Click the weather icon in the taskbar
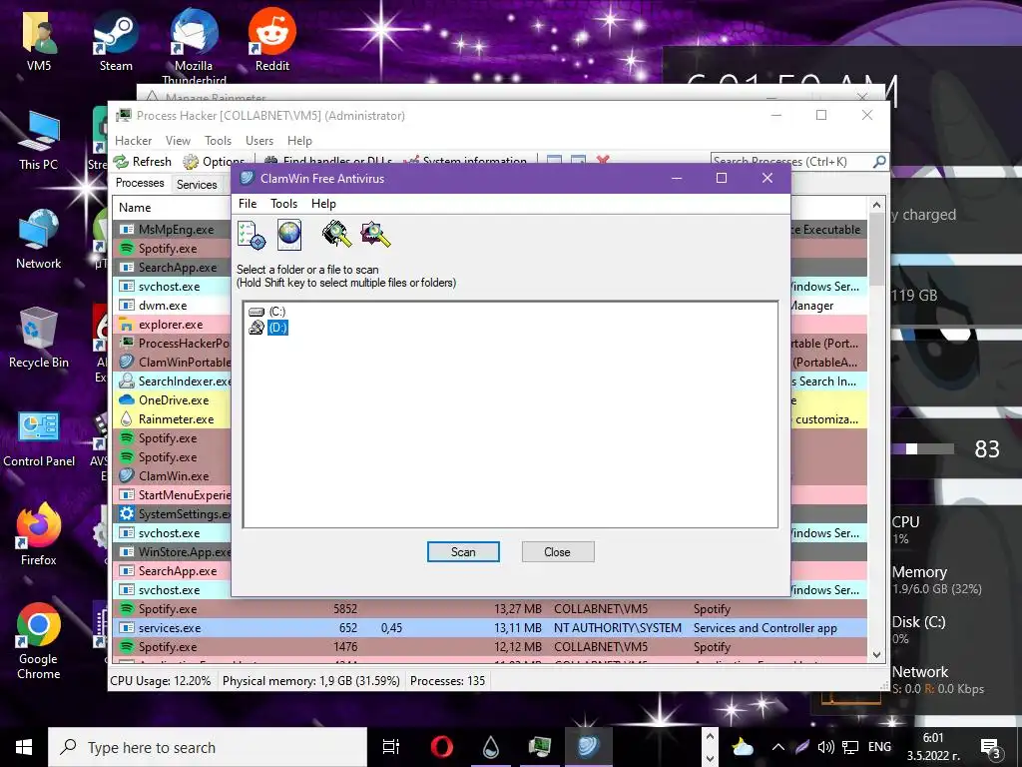 coord(743,747)
